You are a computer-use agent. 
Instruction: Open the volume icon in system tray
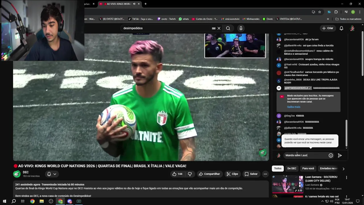332,201
